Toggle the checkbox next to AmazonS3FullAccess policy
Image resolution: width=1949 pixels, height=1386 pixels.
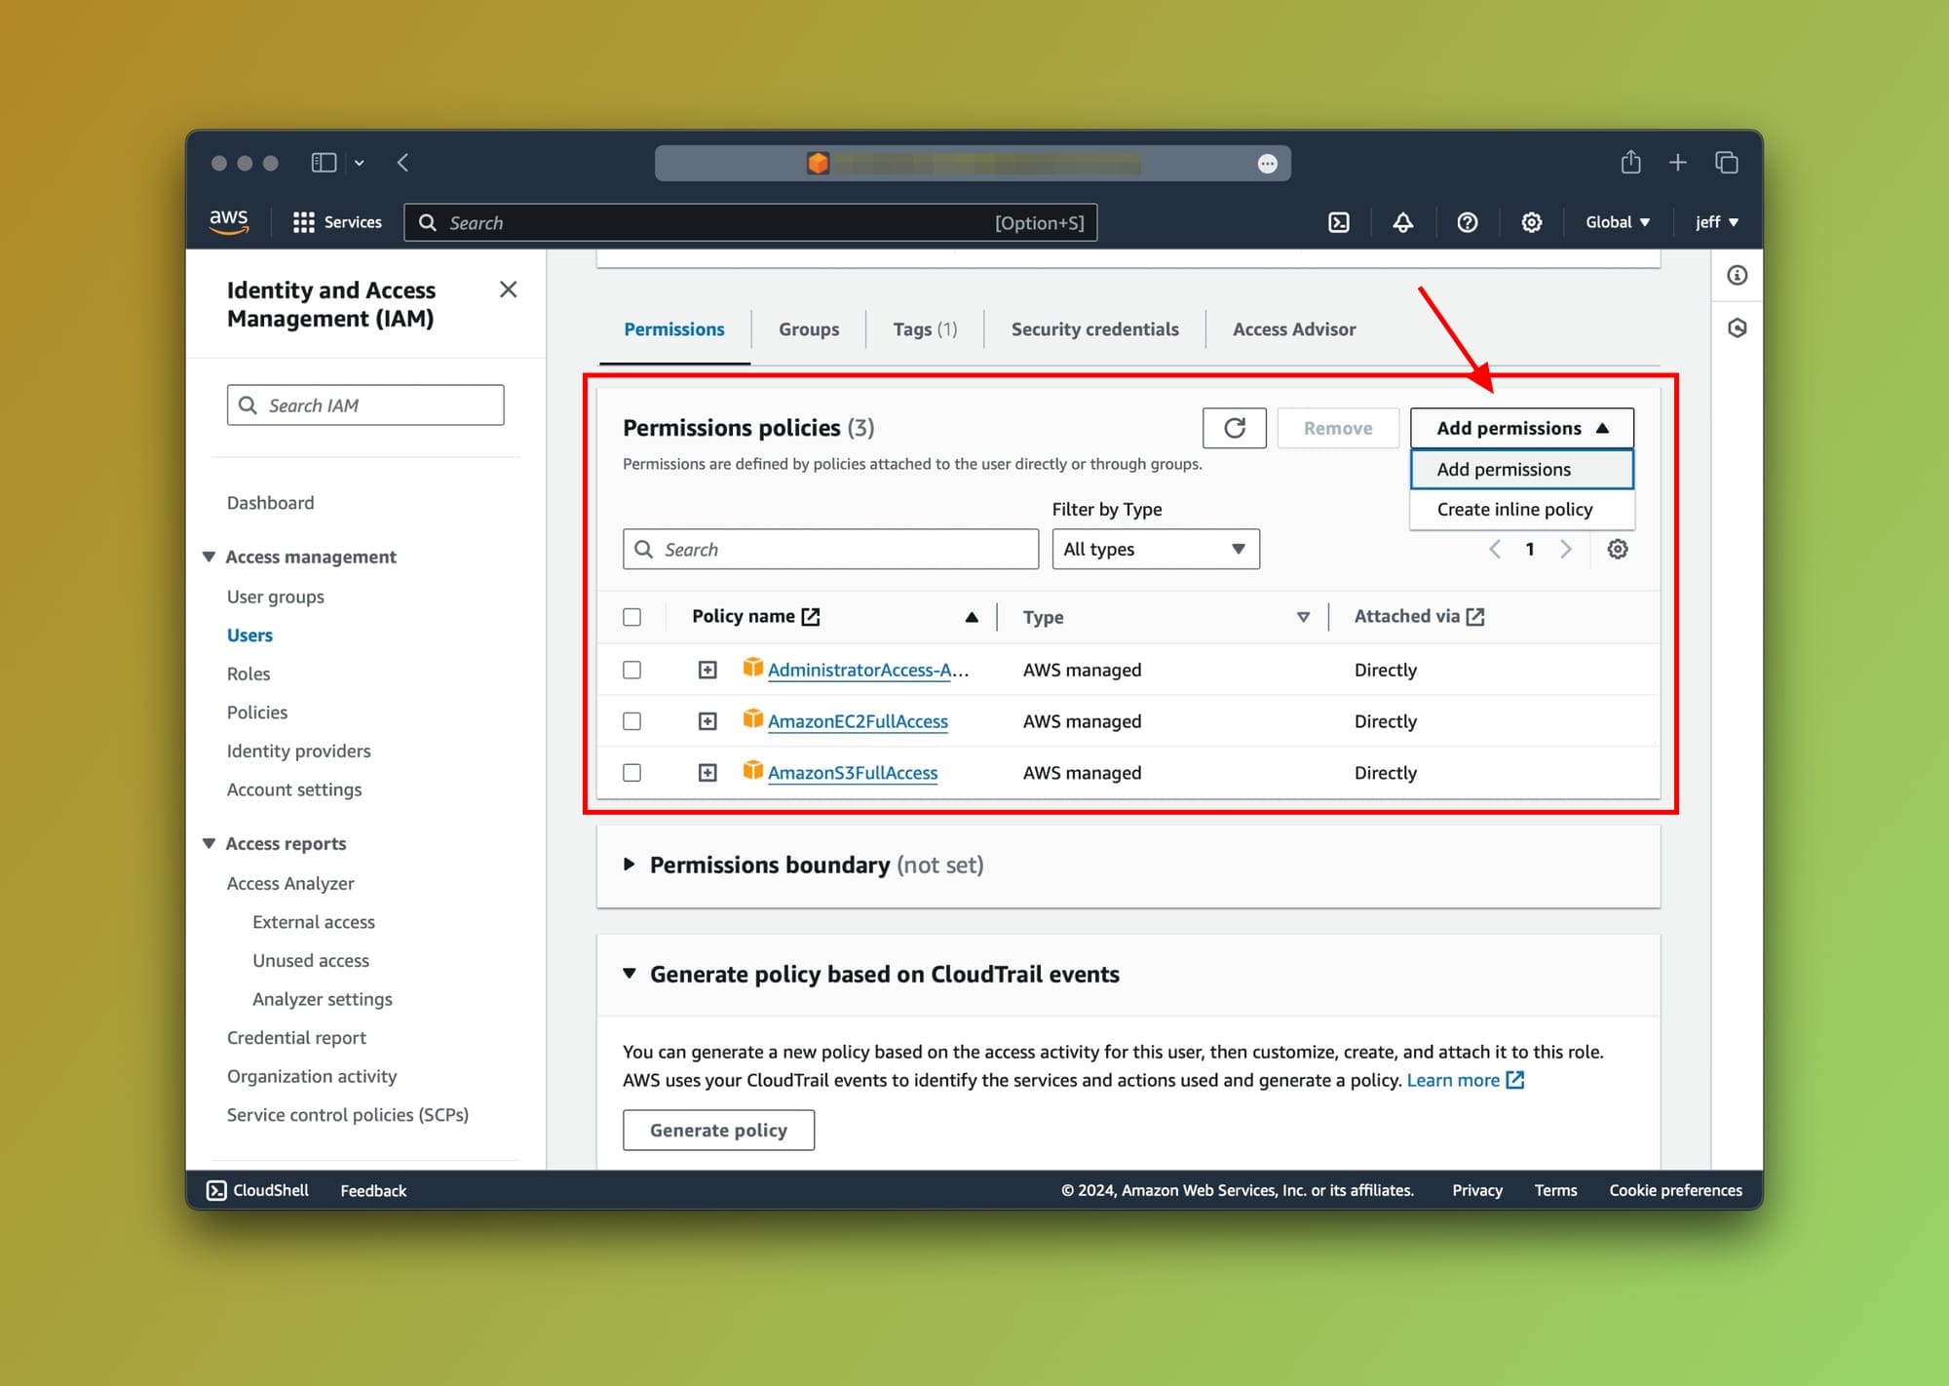pos(632,771)
